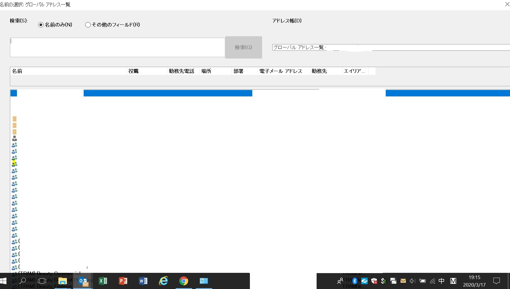The height and width of the screenshot is (289, 510).
Task: Sort list by 電子メール アドレス column header
Action: [x=284, y=71]
